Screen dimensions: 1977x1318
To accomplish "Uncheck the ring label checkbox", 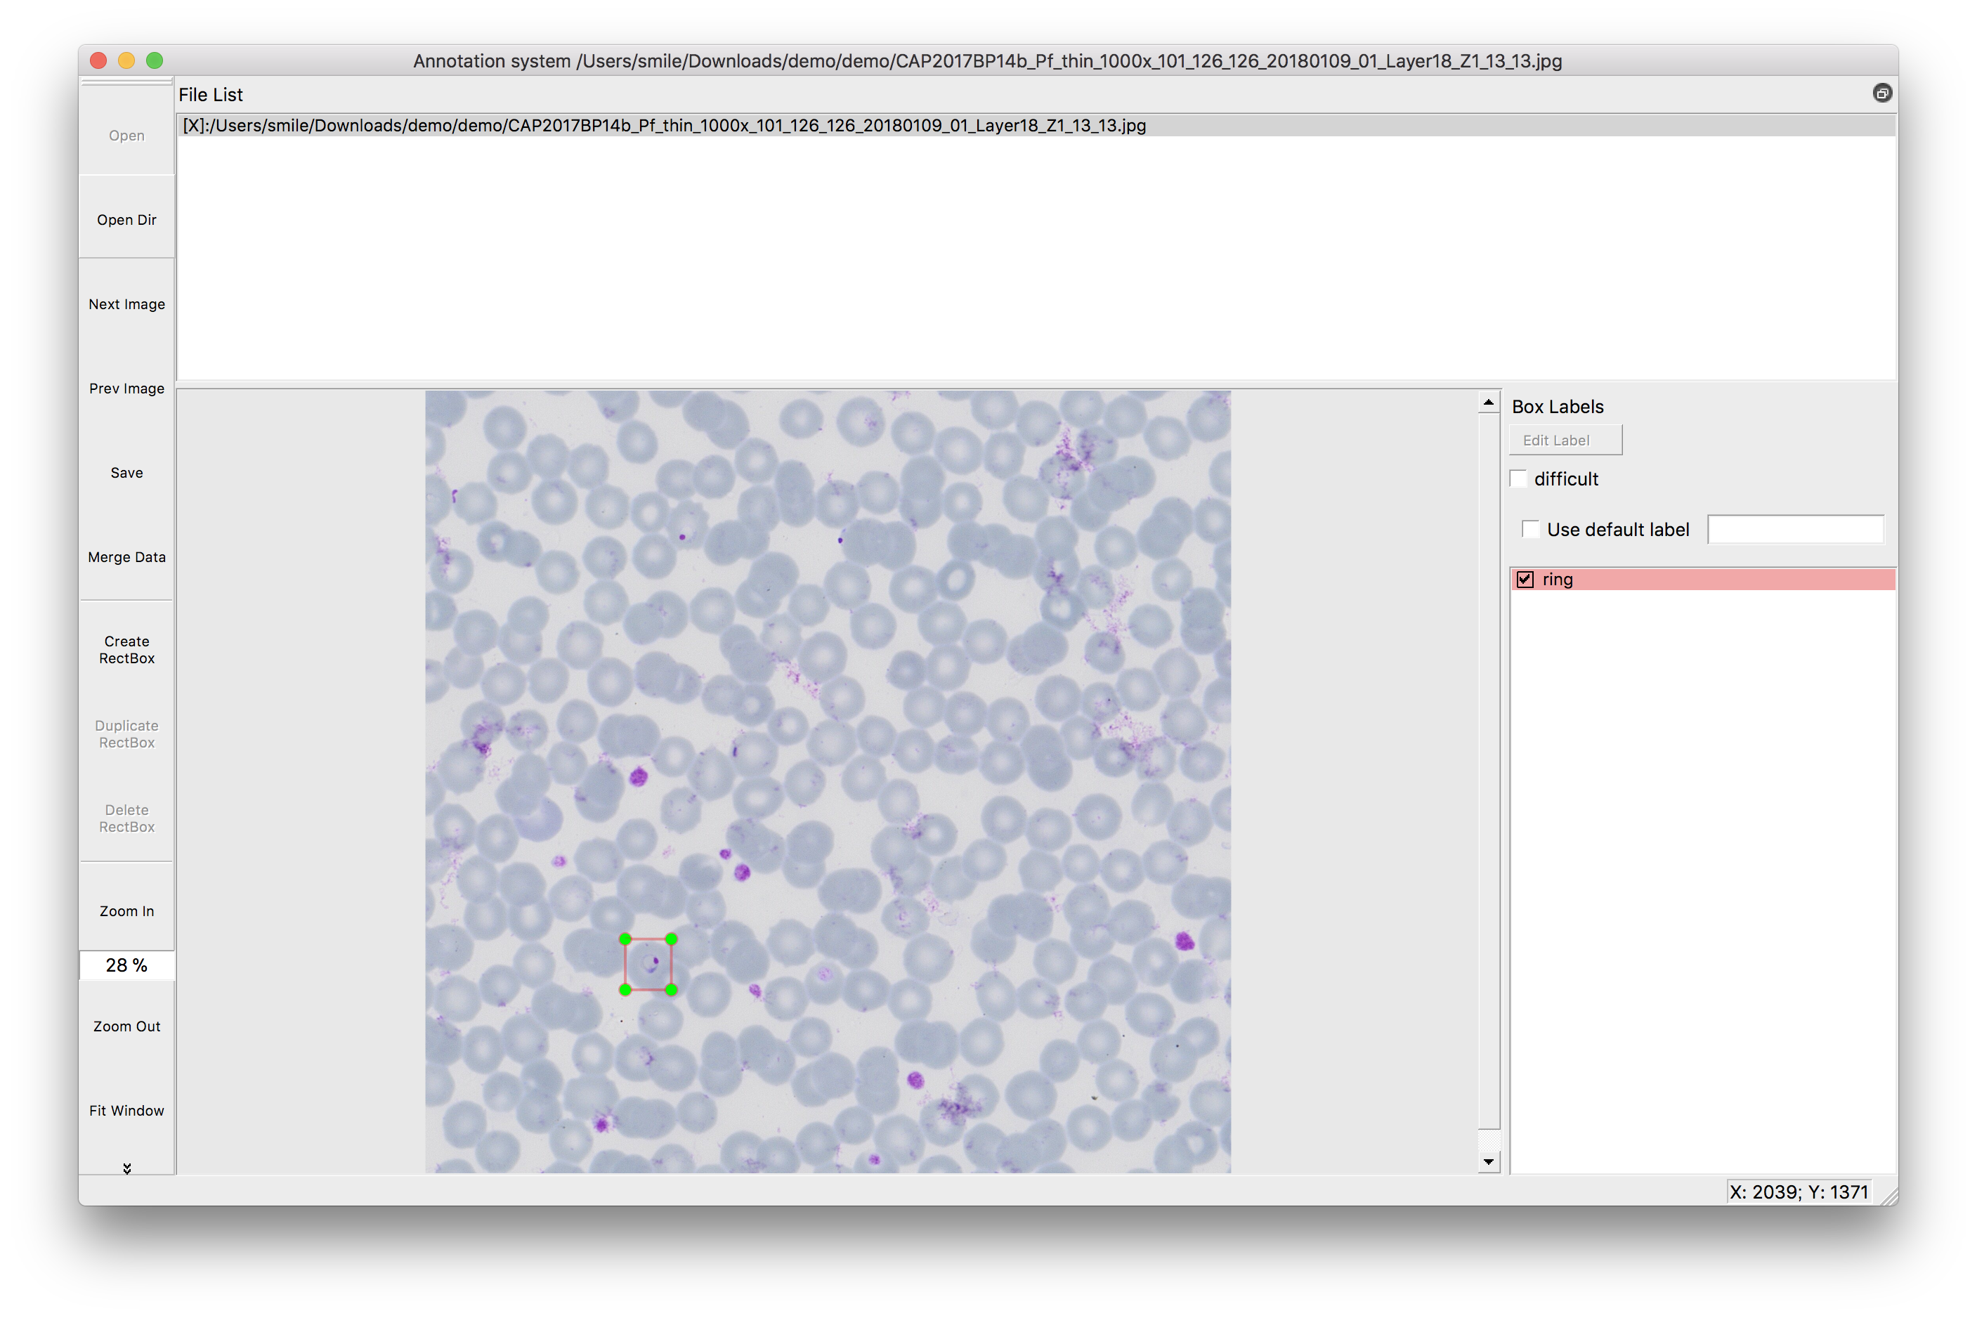I will (1525, 579).
